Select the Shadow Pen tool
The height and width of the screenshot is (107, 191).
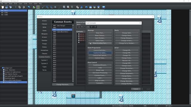pyautogui.click(x=59, y=7)
